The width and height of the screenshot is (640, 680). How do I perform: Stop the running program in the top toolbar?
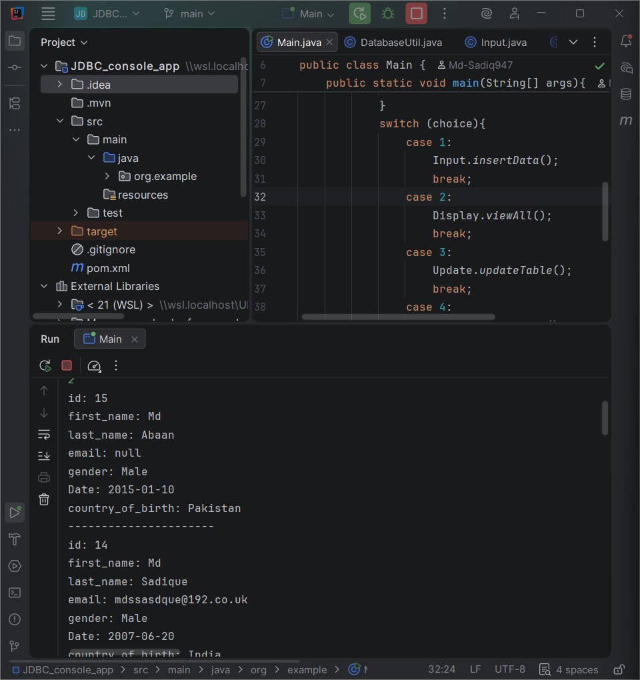[416, 13]
